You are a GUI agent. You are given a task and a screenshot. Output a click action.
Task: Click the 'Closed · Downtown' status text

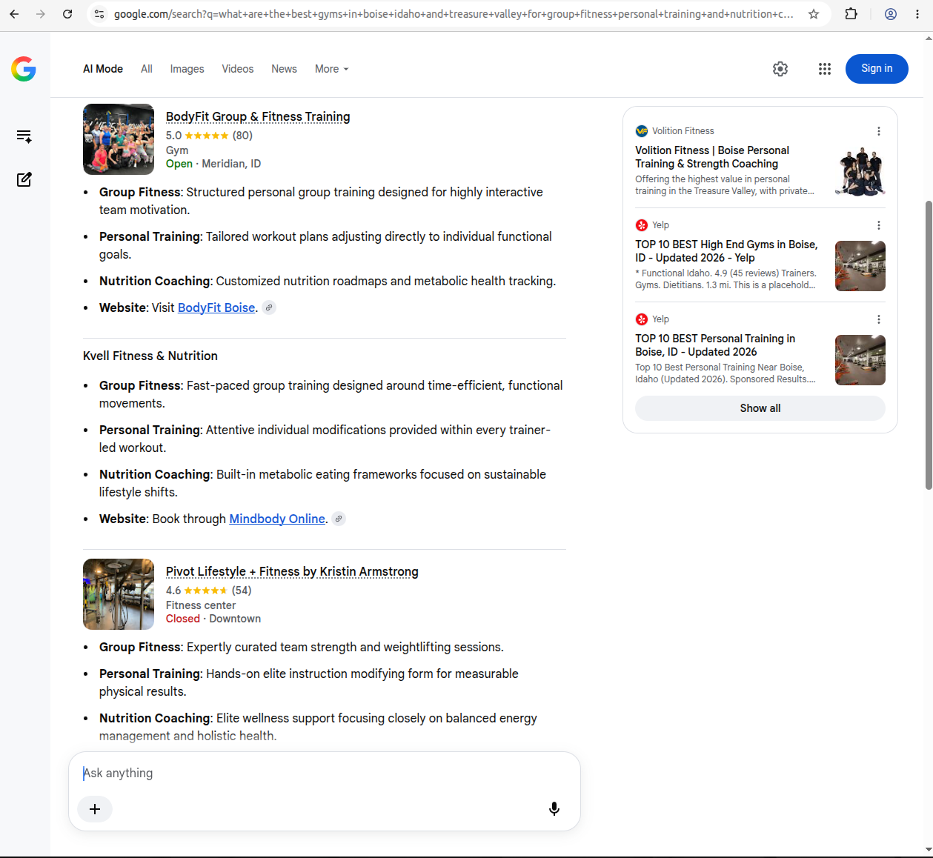point(213,619)
